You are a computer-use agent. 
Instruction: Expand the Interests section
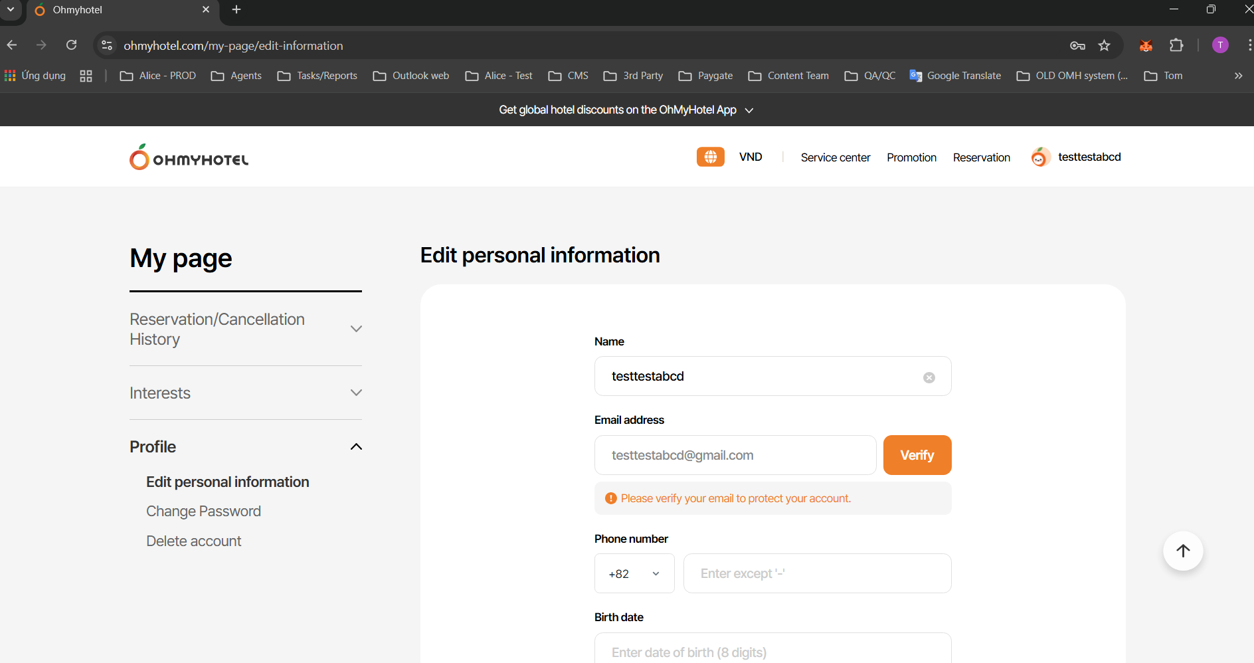[x=356, y=393]
